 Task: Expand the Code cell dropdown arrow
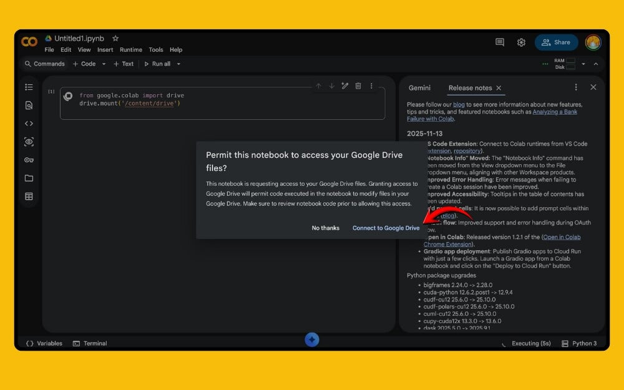[x=104, y=64]
